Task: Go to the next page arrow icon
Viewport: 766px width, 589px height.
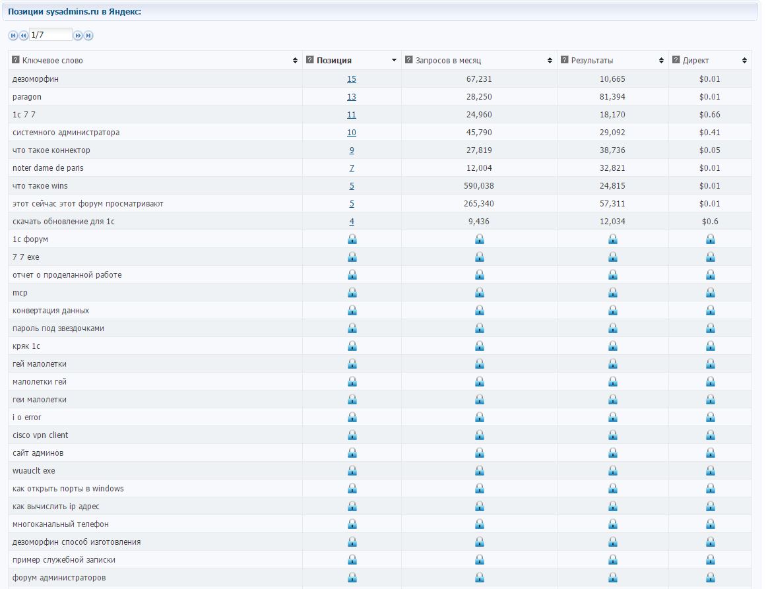Action: click(x=78, y=36)
